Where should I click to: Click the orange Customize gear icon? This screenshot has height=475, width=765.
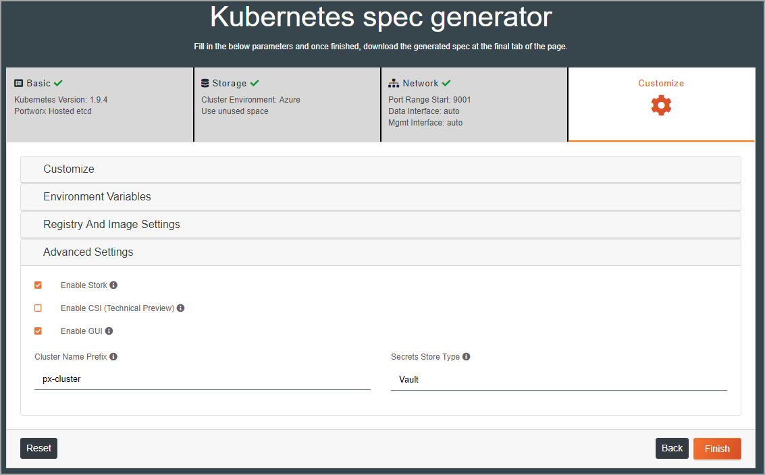tap(661, 105)
